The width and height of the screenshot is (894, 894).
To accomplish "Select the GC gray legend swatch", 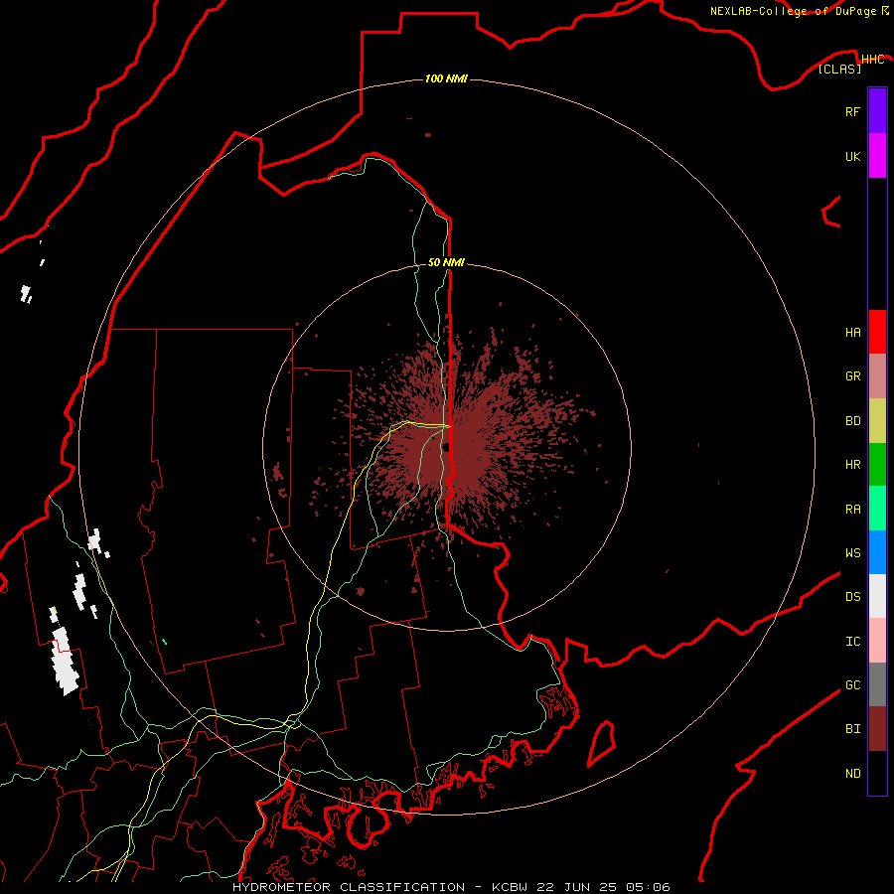I will click(x=877, y=684).
